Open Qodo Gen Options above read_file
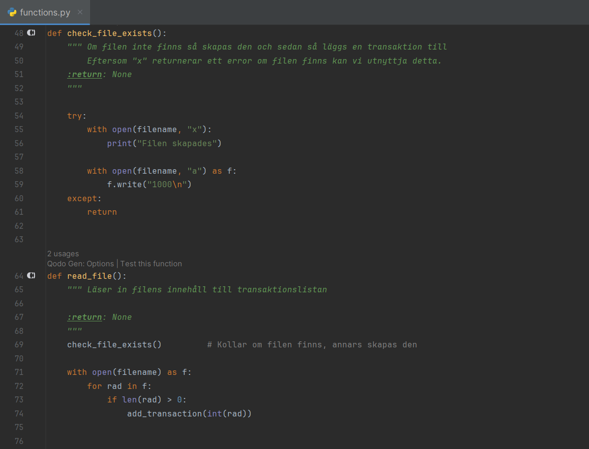The height and width of the screenshot is (449, 589). pyautogui.click(x=81, y=264)
